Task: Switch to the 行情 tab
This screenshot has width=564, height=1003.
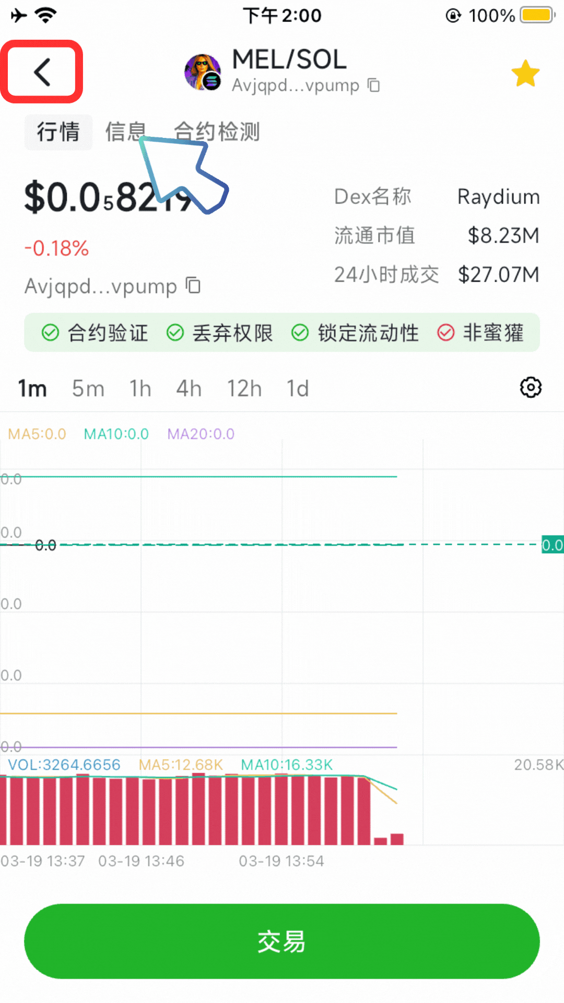Action: coord(58,132)
